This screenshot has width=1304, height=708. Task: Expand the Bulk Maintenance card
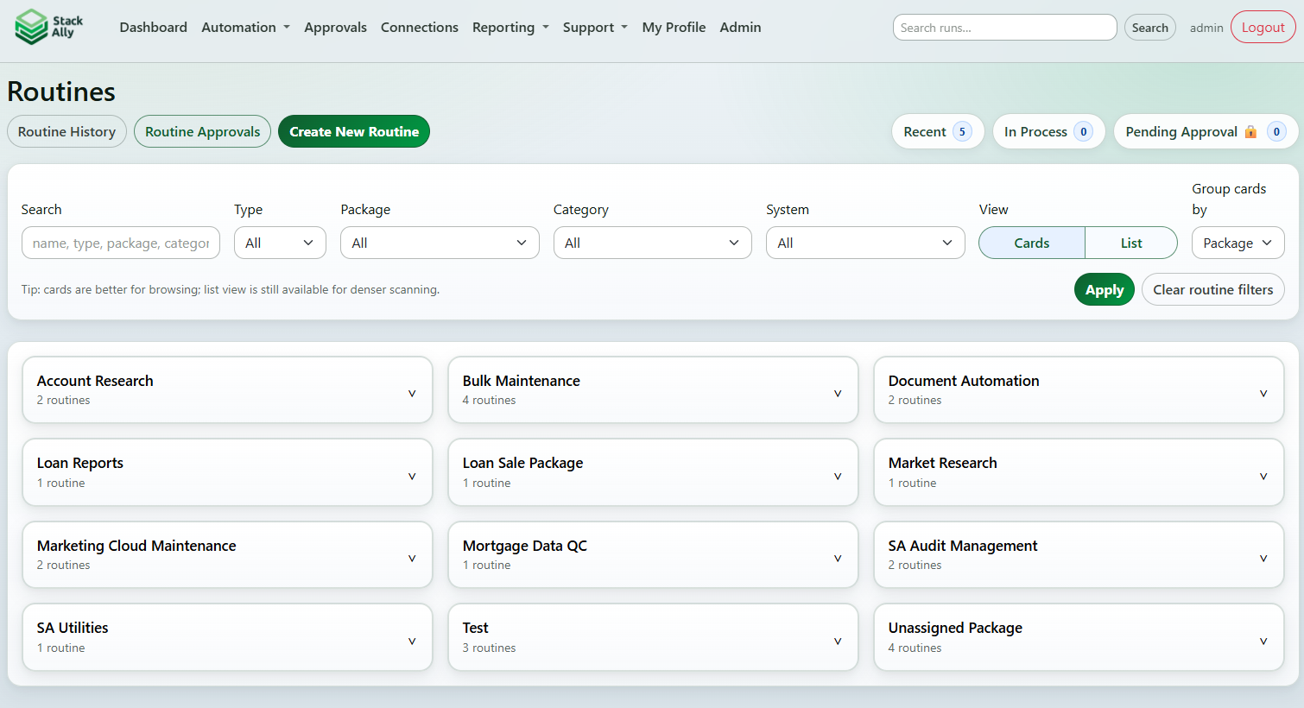coord(653,390)
